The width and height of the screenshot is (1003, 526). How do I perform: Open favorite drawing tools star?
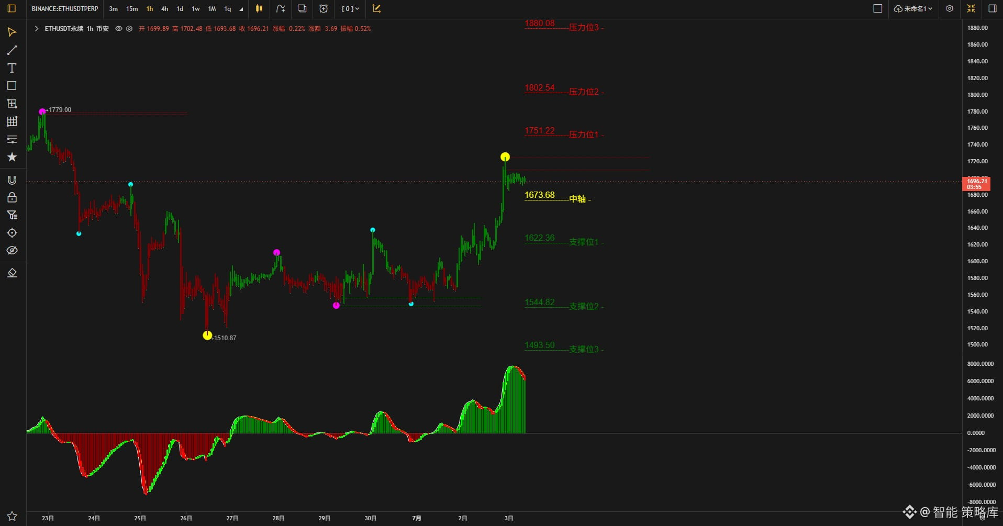coord(12,157)
